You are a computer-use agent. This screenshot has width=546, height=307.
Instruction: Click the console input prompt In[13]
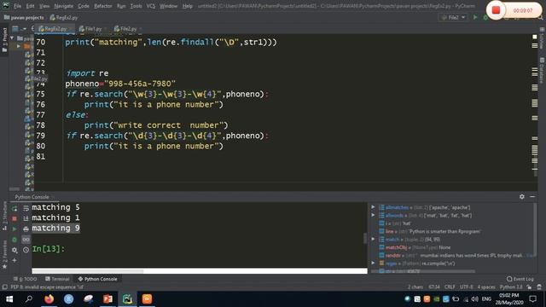49,249
